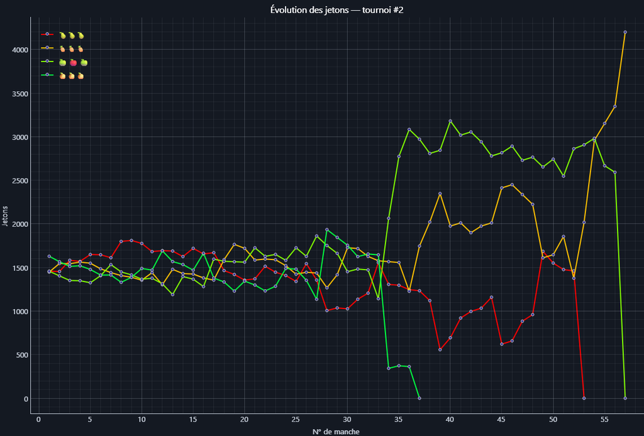This screenshot has width=644, height=436.
Task: Click the '45' x-axis tick label
Action: point(501,420)
